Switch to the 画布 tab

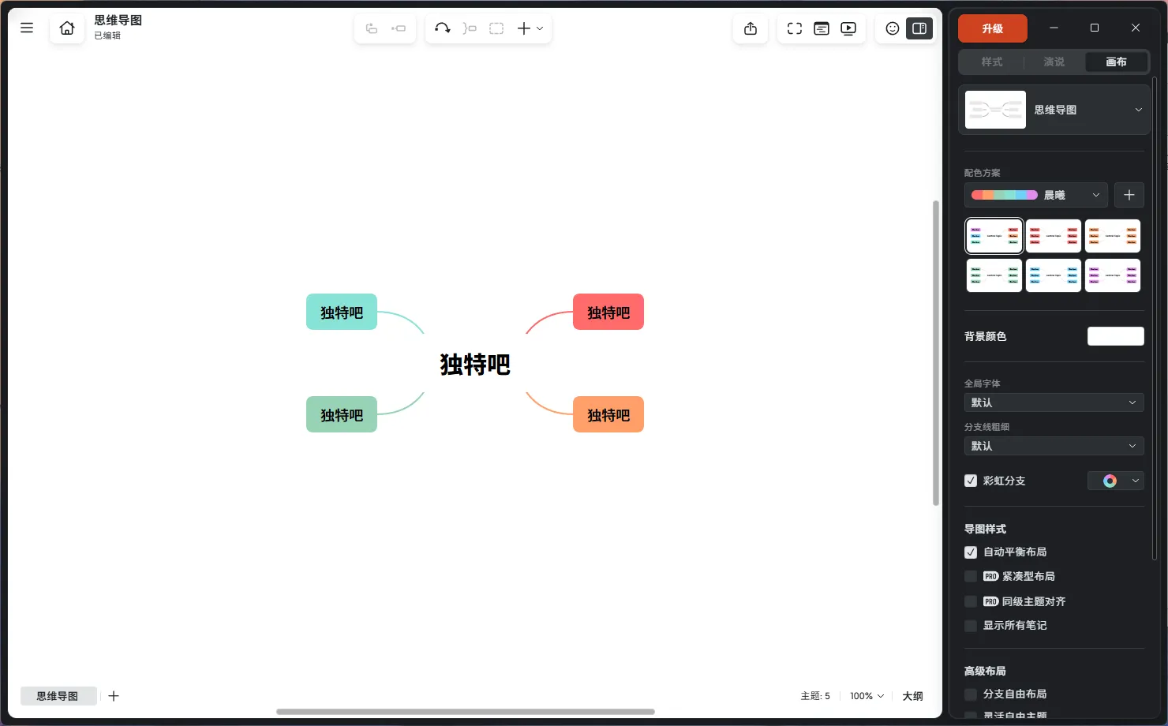coord(1117,62)
